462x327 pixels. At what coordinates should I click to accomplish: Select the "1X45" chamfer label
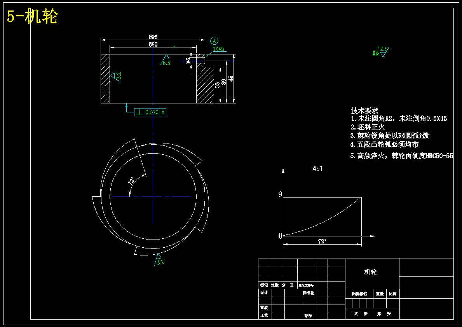[x=219, y=49]
